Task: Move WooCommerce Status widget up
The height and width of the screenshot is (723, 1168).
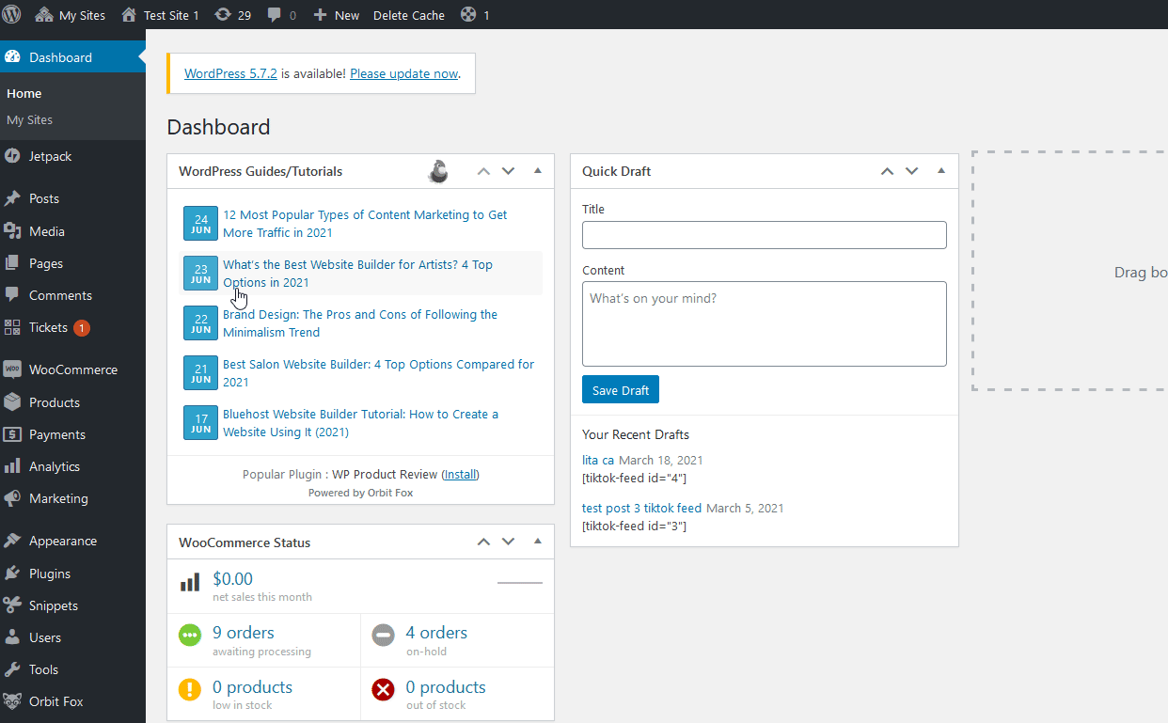Action: coord(483,542)
